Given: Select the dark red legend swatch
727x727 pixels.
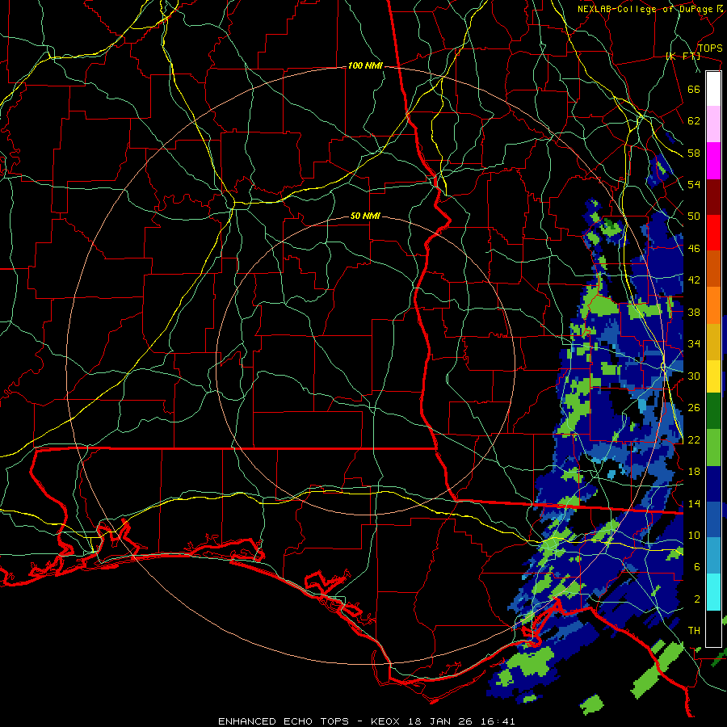Looking at the screenshot, I should pos(713,196).
